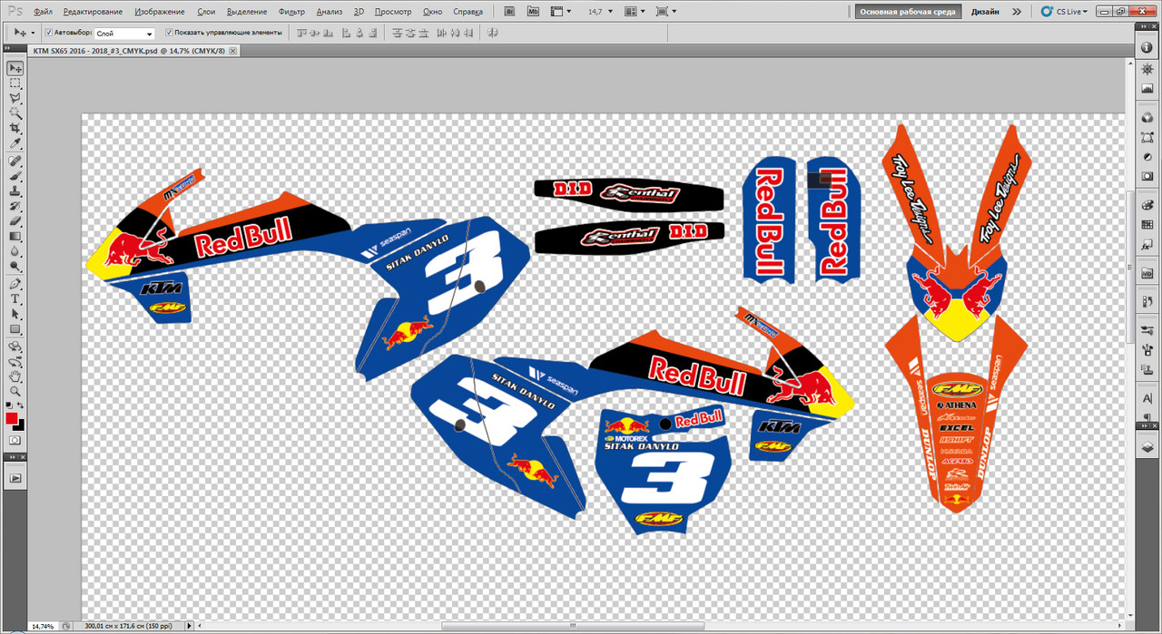The height and width of the screenshot is (634, 1162).
Task: Open the Слои menu
Action: coord(206,12)
